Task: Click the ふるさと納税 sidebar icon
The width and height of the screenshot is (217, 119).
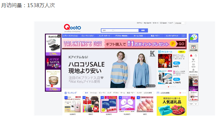Action: (193, 48)
